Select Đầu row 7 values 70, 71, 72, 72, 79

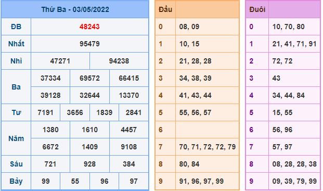pyautogui.click(x=207, y=147)
